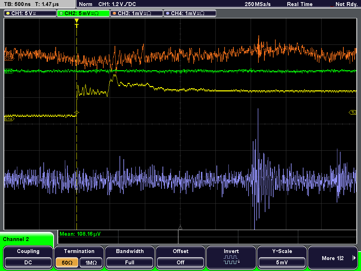
Task: Click the Norm trigger mode label
Action: tap(85, 4)
